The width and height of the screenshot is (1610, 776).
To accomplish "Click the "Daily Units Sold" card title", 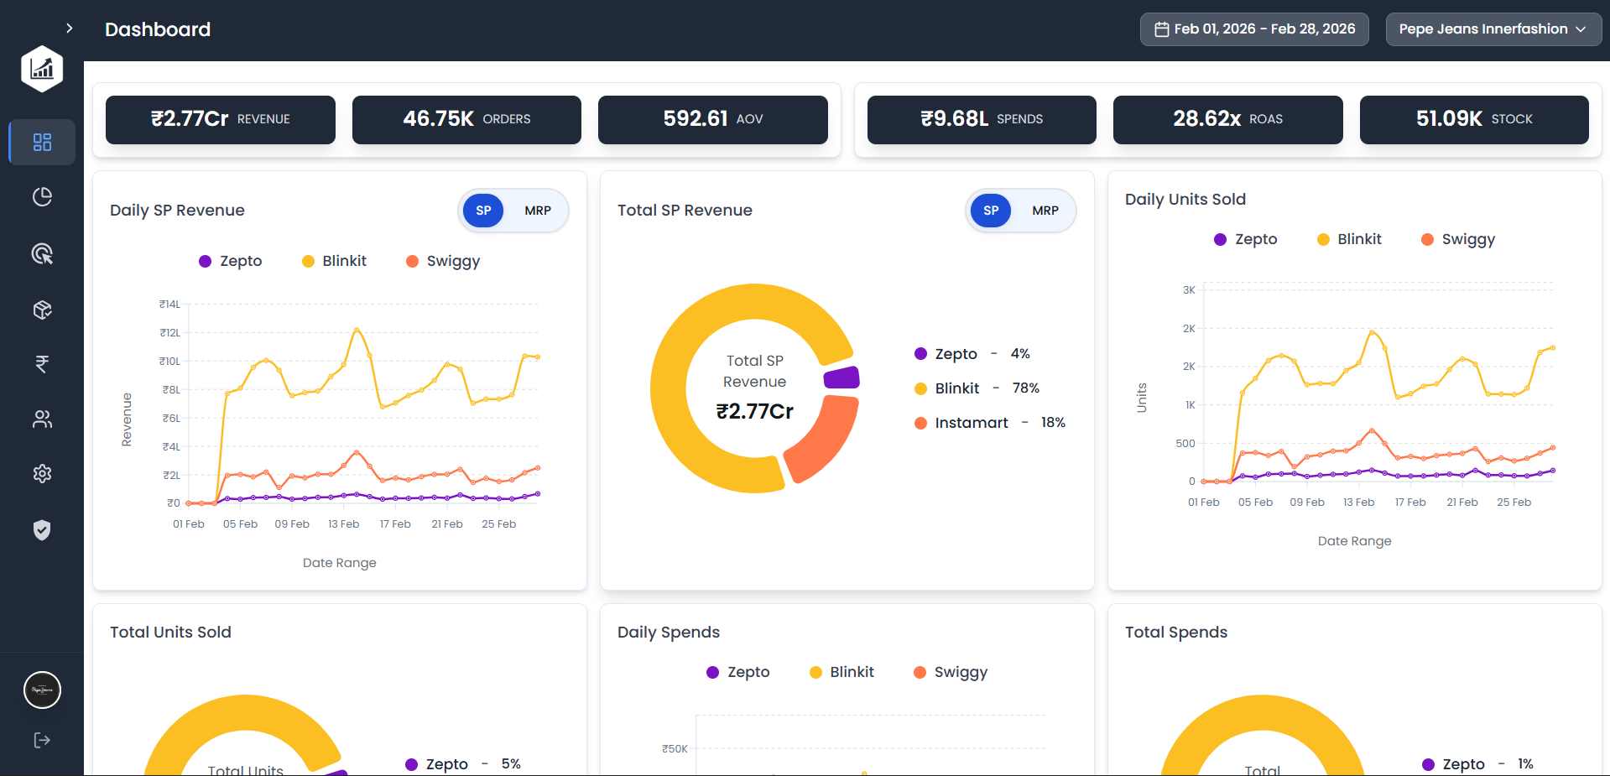I will (1185, 200).
